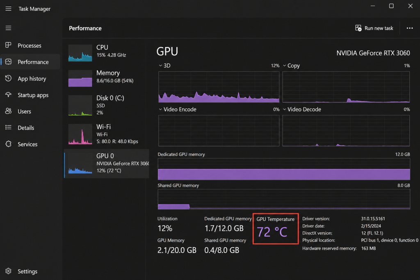The height and width of the screenshot is (280, 420).
Task: Open the three-dot more options menu
Action: click(x=410, y=28)
